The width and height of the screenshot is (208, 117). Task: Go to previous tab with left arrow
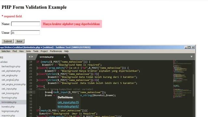[30, 57]
